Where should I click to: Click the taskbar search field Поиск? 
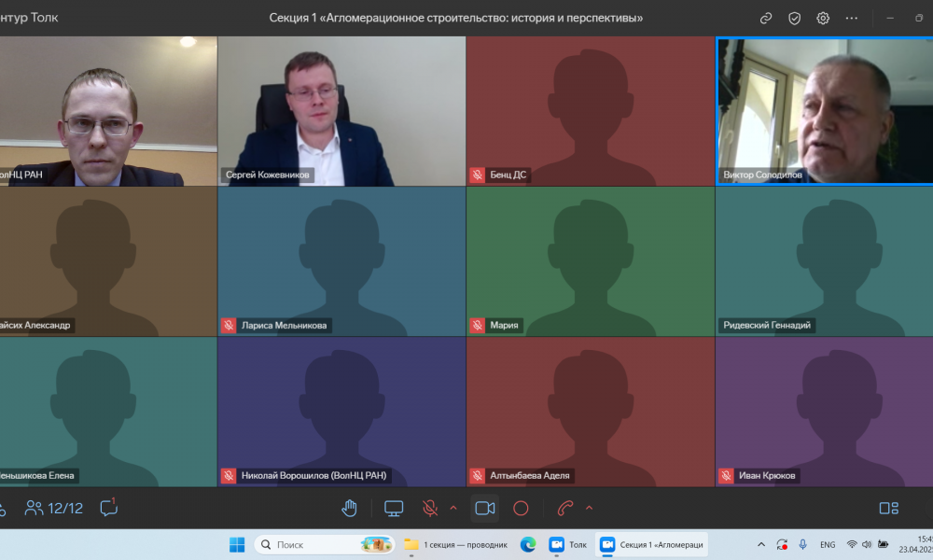pyautogui.click(x=325, y=544)
